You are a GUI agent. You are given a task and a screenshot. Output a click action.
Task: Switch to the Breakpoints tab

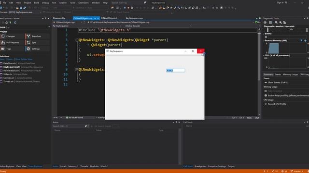tap(200, 166)
